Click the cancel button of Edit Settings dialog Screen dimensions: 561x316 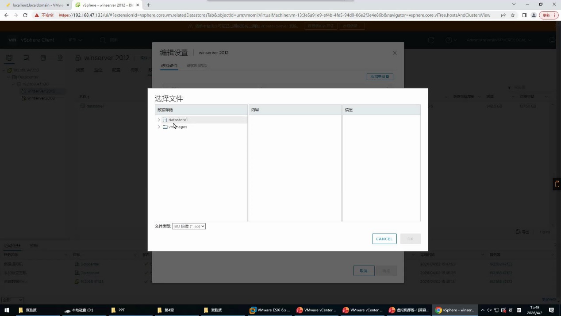[364, 270]
